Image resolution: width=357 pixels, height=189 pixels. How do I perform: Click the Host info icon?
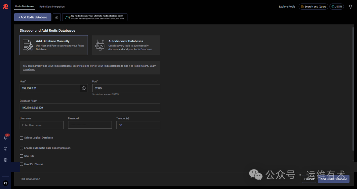click(x=84, y=88)
